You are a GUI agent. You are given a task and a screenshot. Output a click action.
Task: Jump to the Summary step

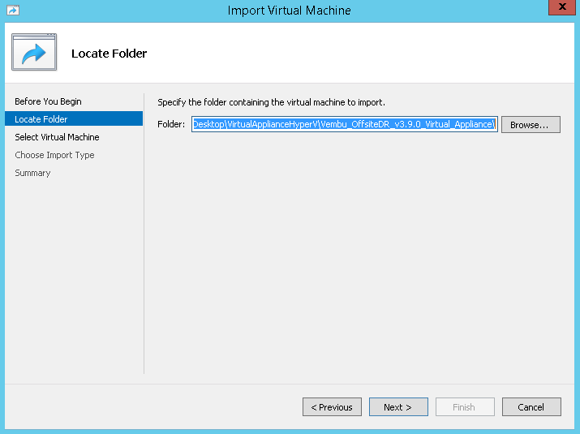tap(32, 173)
